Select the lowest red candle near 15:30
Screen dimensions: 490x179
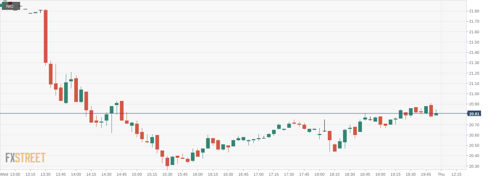(x=167, y=161)
